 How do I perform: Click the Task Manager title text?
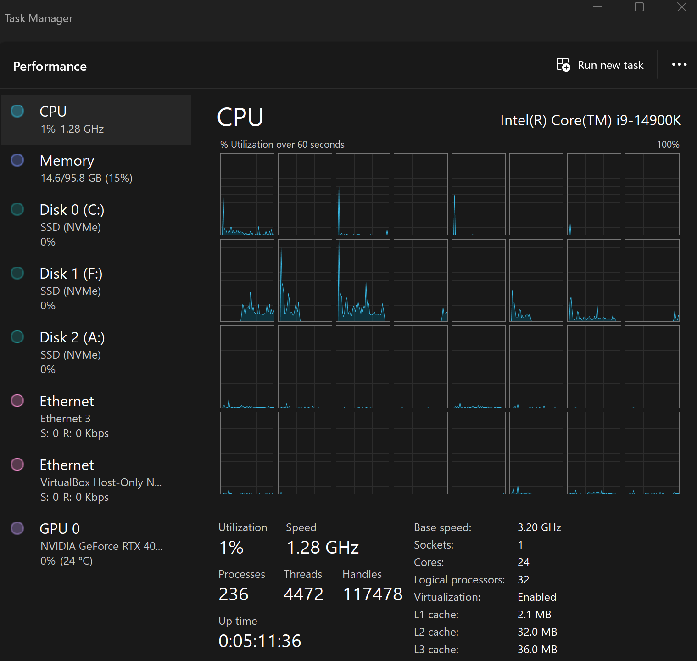tap(39, 18)
